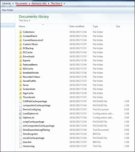Click the DeviceConfig.log document icon
The width and height of the screenshot is (135, 152).
pos(20,109)
